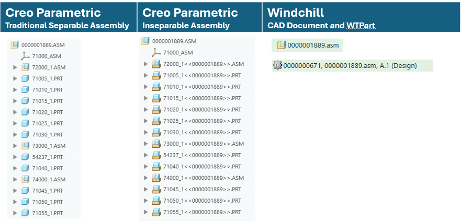Select the 71055_1<<0000001889>>.PRT row text
This screenshot has width=461, height=221.
point(203,212)
